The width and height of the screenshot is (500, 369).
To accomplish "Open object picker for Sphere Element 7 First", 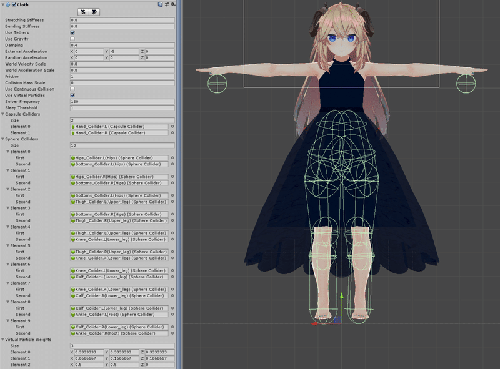I will [172, 289].
